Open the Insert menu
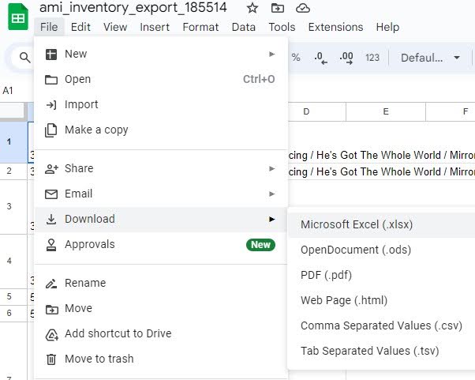The width and height of the screenshot is (475, 380). pos(155,27)
